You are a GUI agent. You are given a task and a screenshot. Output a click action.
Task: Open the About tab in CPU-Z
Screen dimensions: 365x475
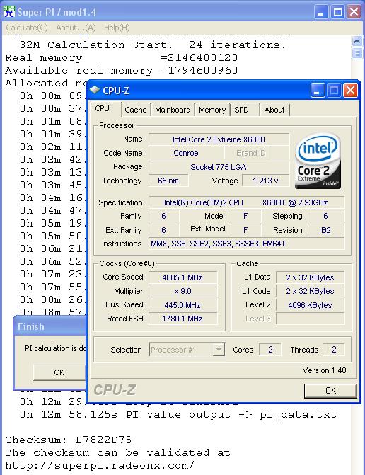pos(274,110)
